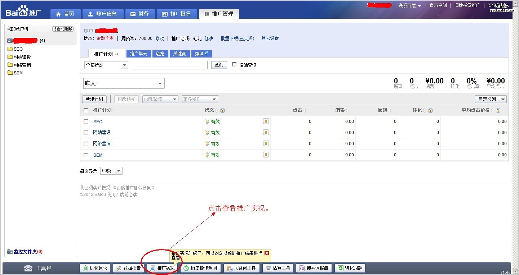Open the 全部状态 filter dropdown
The width and height of the screenshot is (519, 275).
(106, 65)
